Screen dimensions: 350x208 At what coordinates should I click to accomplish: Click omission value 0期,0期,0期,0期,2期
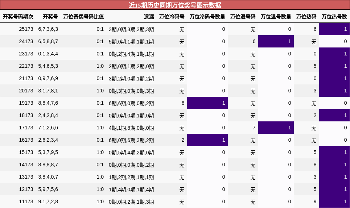[x=131, y=165]
